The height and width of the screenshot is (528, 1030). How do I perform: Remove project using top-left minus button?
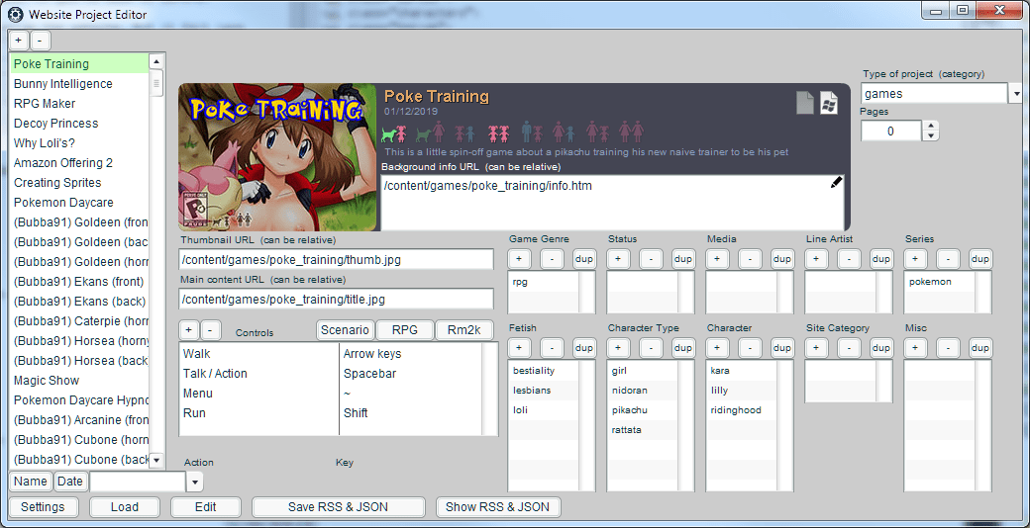tap(40, 41)
